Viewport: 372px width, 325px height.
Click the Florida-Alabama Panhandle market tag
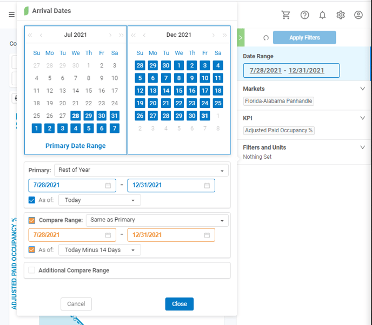(x=278, y=101)
